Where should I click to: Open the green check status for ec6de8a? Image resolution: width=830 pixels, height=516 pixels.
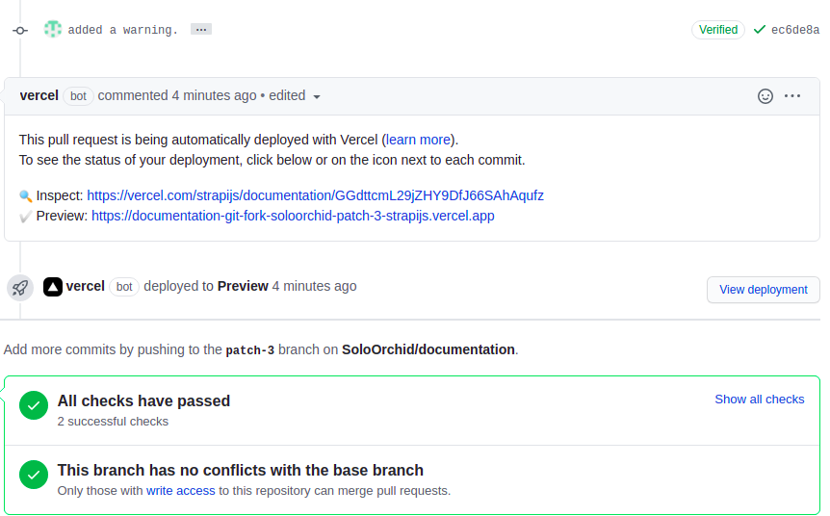point(759,30)
